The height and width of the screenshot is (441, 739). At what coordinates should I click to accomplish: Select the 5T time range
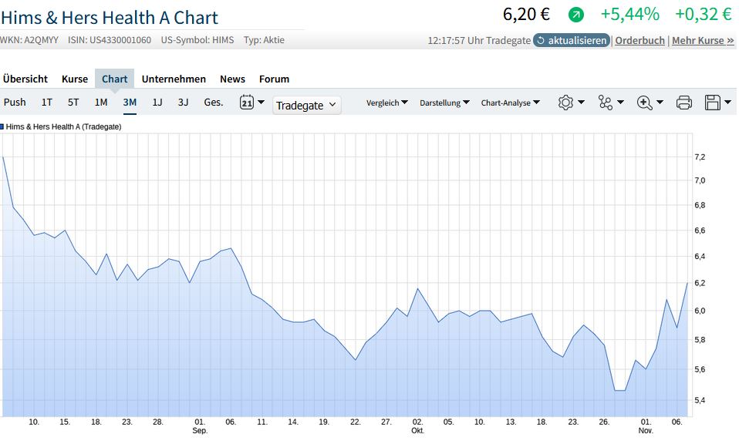pos(73,103)
